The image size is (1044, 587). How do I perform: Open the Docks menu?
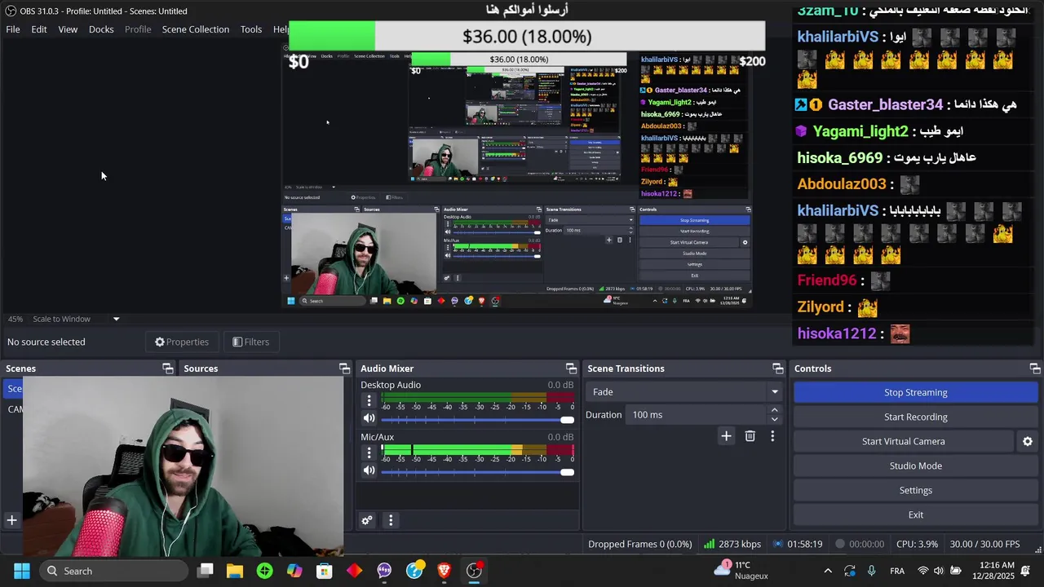pos(101,29)
